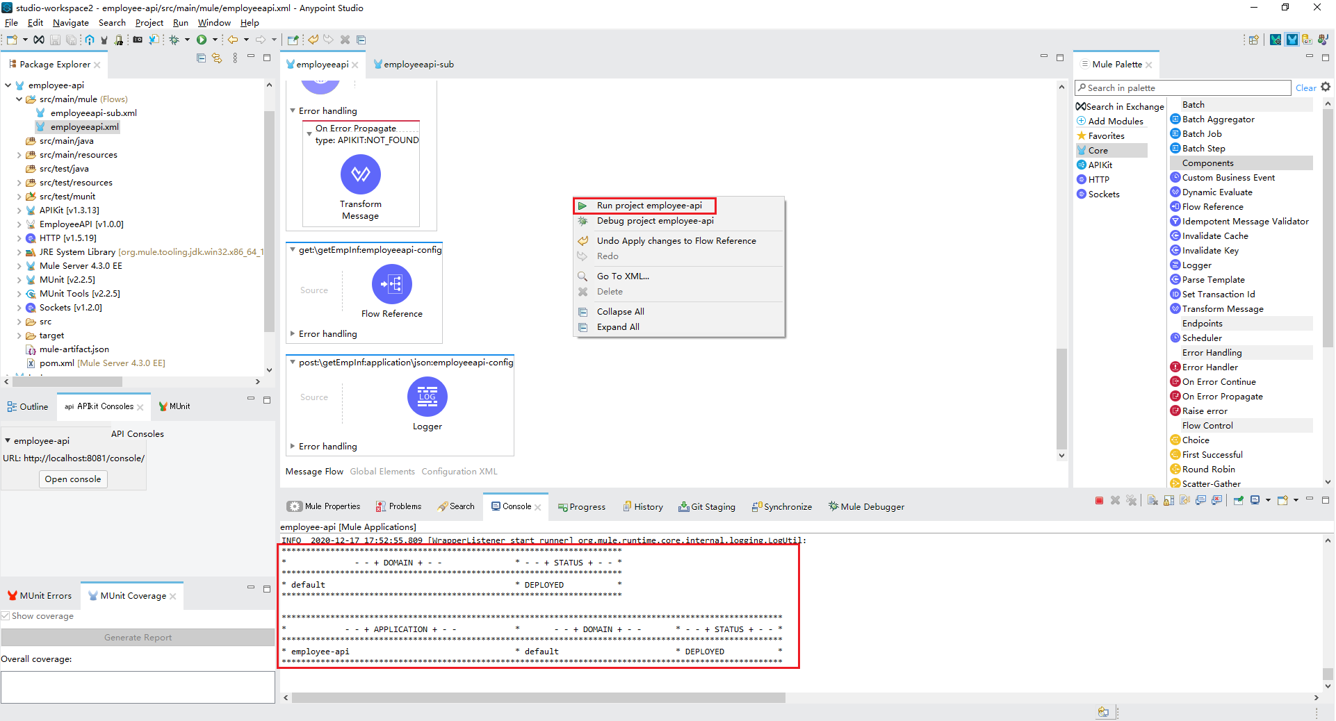
Task: Click the Debug bug toolbar icon
Action: (174, 40)
